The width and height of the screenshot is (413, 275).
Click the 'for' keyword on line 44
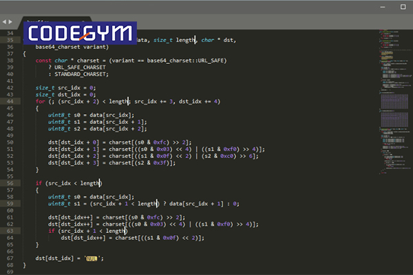tap(40, 101)
